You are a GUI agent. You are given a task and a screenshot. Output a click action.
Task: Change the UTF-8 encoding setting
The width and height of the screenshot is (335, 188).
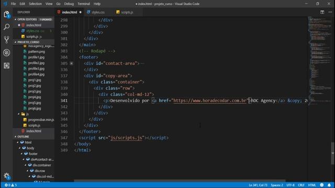291,185
